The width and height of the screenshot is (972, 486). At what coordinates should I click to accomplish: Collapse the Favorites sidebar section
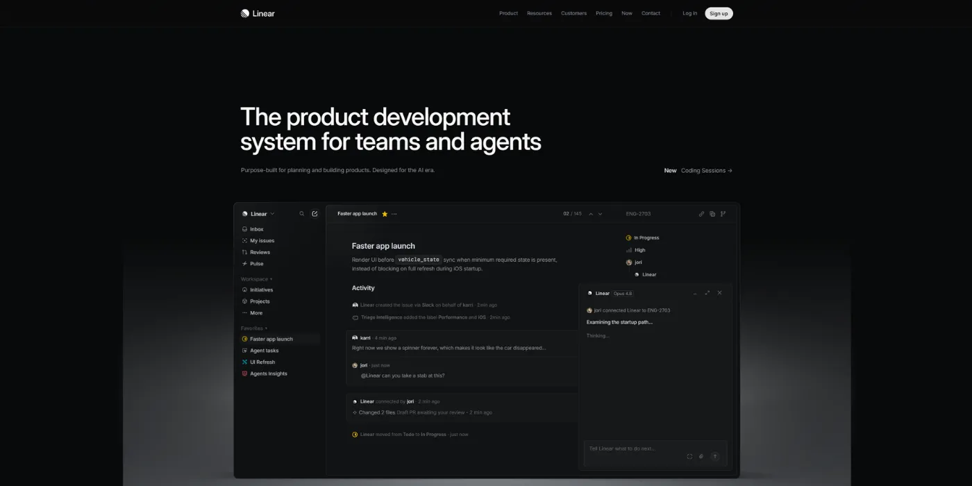coord(254,328)
